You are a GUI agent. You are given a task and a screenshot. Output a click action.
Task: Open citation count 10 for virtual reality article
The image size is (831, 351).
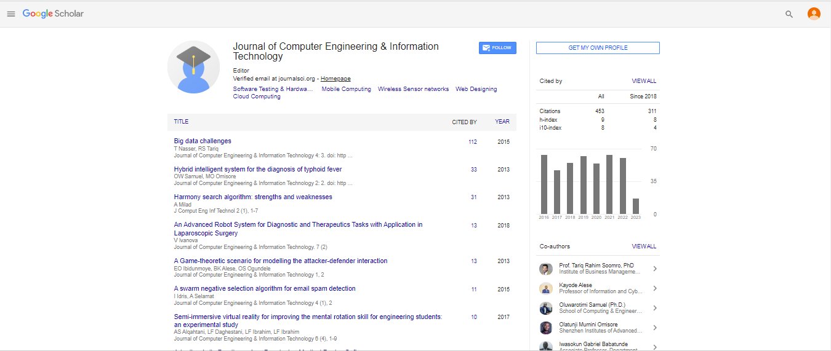pyautogui.click(x=473, y=317)
